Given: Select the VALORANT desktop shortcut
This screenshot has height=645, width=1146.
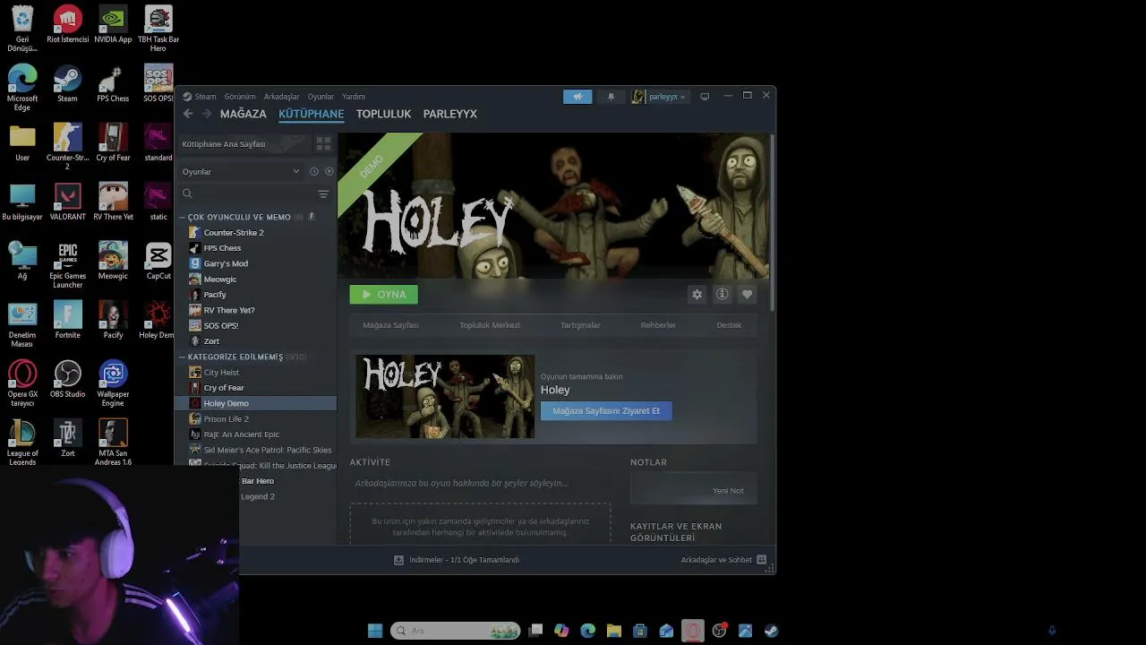Looking at the screenshot, I should [68, 202].
